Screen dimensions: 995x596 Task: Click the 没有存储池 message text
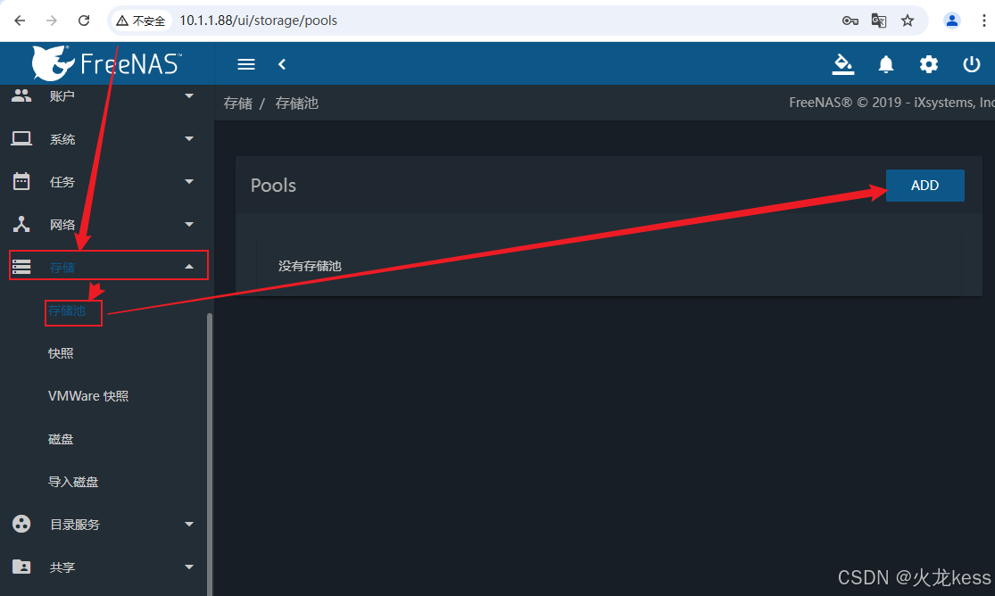[310, 266]
